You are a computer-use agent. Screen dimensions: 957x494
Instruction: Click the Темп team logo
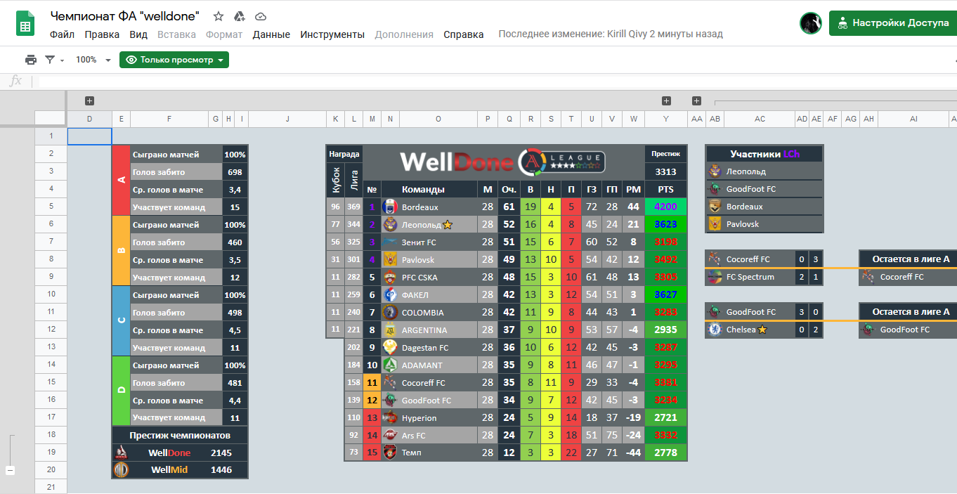point(389,453)
